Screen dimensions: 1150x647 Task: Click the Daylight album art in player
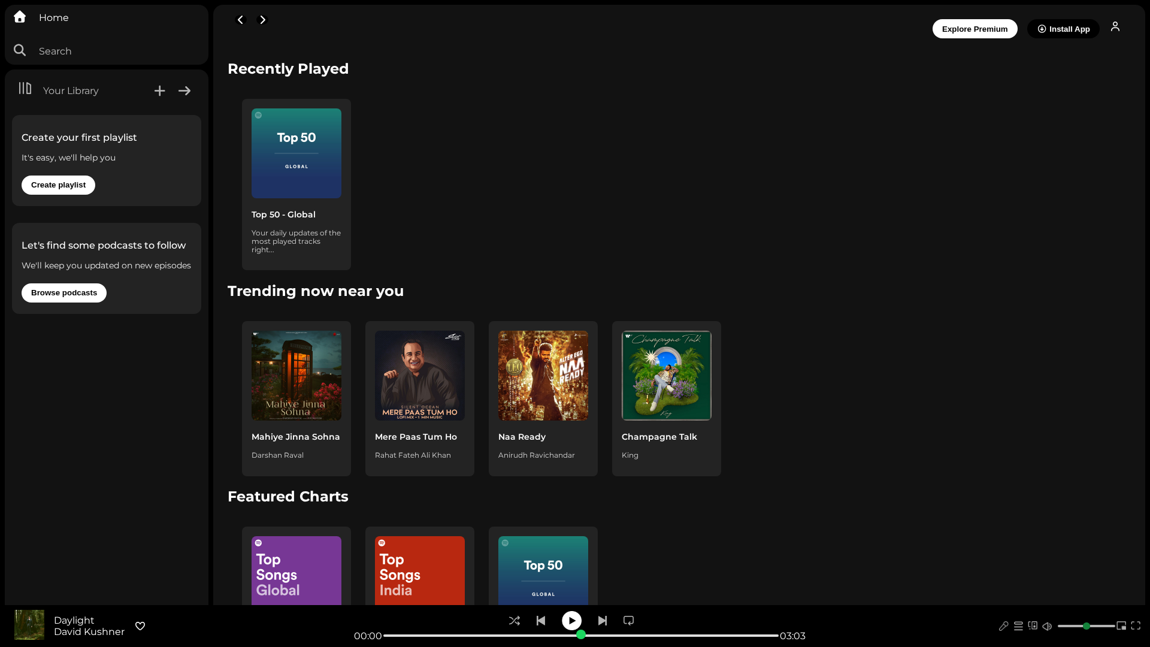coord(29,625)
